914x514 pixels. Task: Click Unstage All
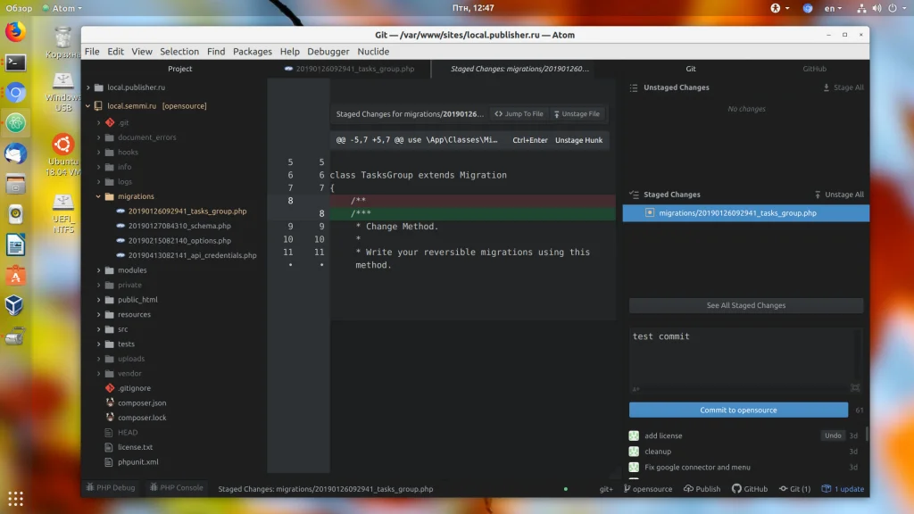pos(839,195)
